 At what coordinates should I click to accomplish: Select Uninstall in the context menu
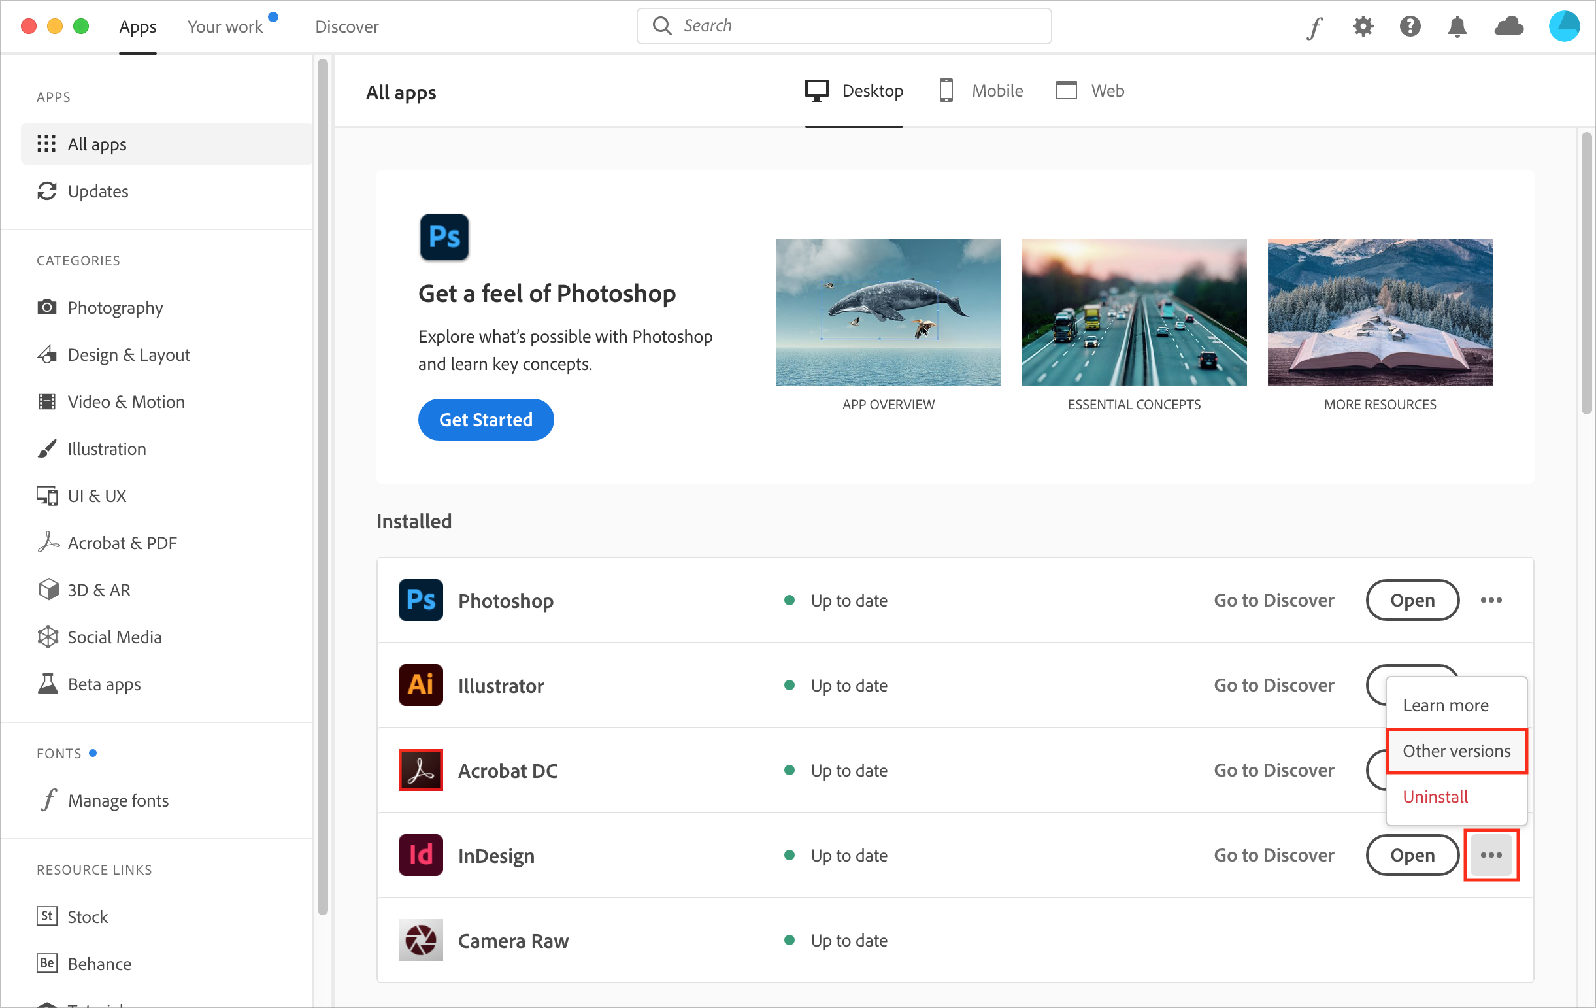1435,797
